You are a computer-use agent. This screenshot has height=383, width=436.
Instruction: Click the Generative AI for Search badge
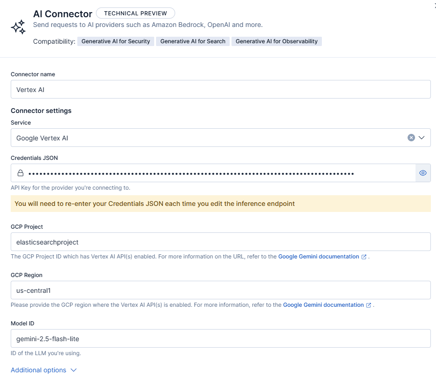[193, 41]
